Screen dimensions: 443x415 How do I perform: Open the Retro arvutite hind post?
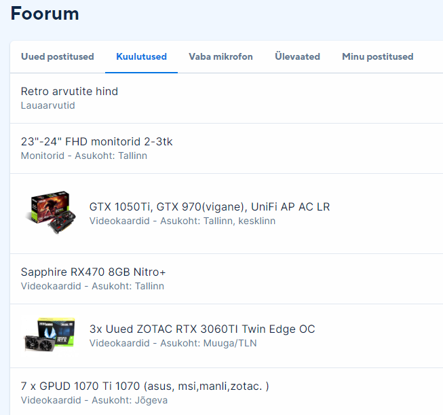pyautogui.click(x=69, y=92)
